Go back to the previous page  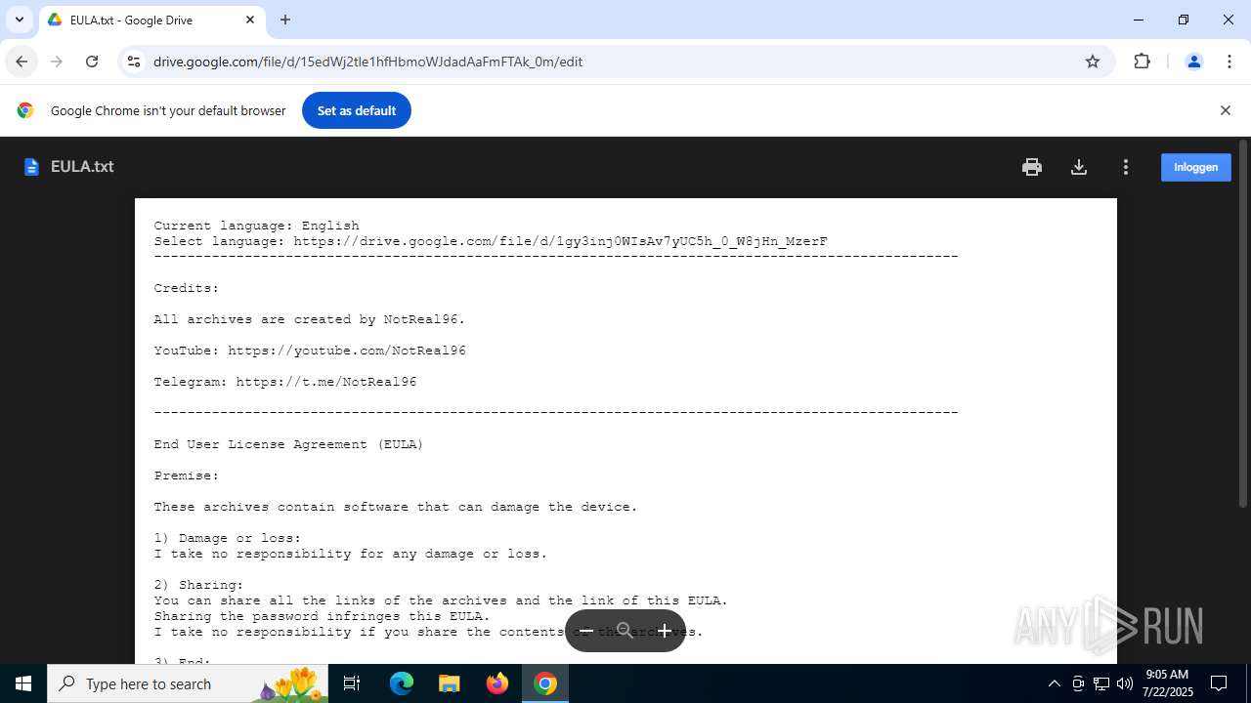click(x=22, y=62)
